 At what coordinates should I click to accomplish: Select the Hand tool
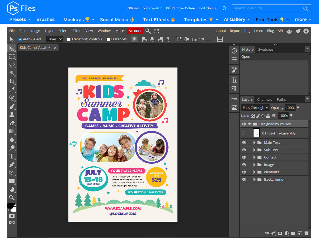[12, 189]
